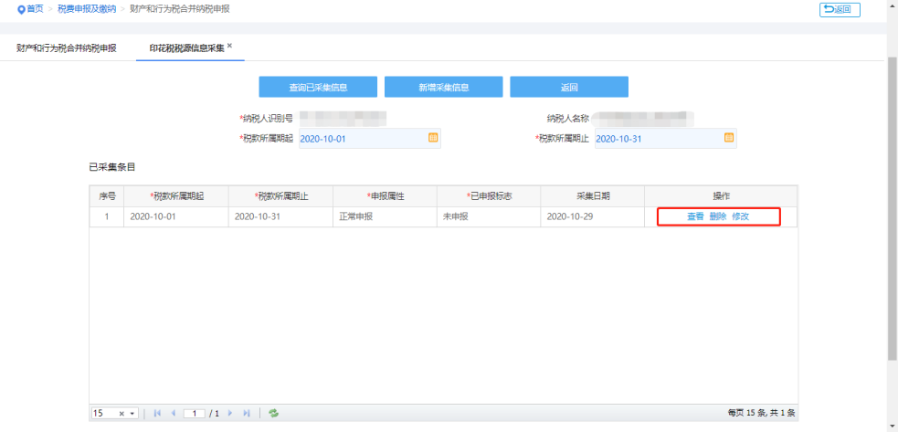Go to next page arrow
This screenshot has height=432, width=898.
(x=231, y=413)
